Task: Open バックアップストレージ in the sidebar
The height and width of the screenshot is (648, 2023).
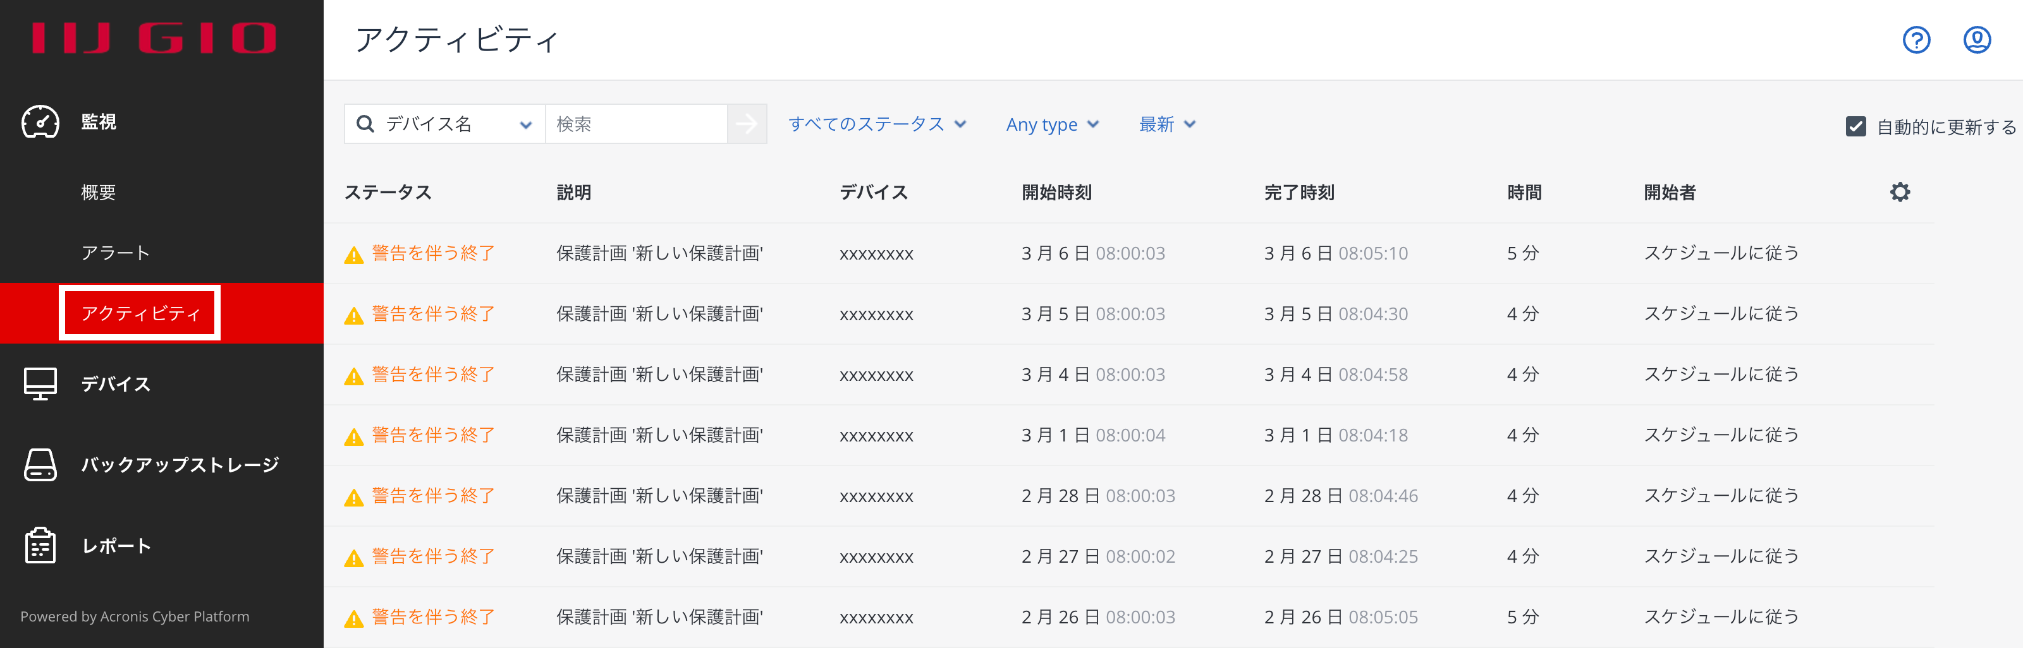Action: coord(181,465)
